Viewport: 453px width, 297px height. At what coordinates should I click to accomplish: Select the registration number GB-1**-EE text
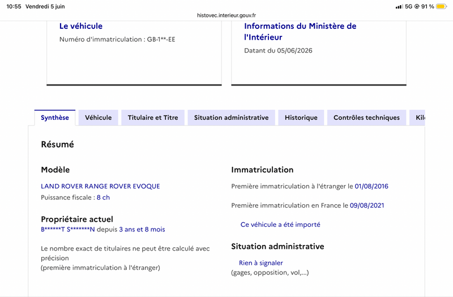click(161, 39)
